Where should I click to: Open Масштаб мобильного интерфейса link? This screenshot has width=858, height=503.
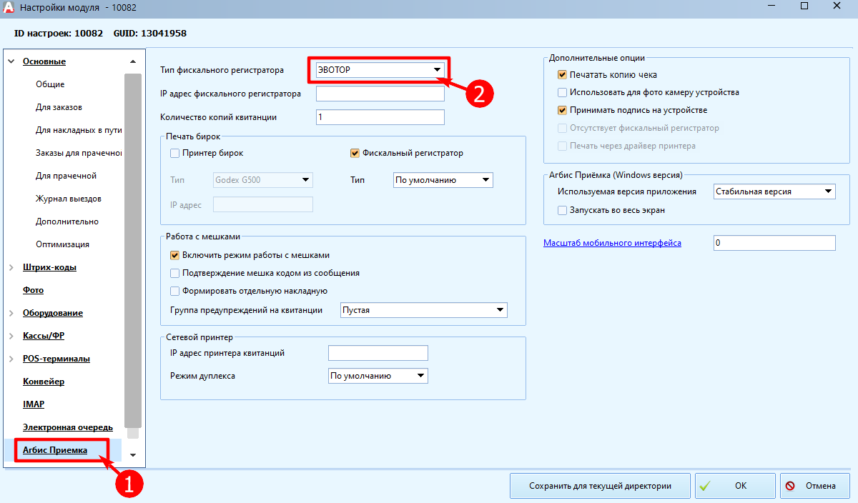[x=613, y=243]
